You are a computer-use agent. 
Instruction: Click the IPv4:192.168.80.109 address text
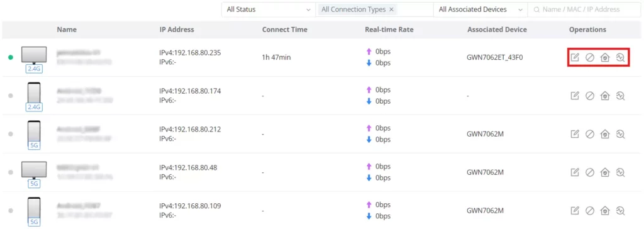click(x=190, y=206)
